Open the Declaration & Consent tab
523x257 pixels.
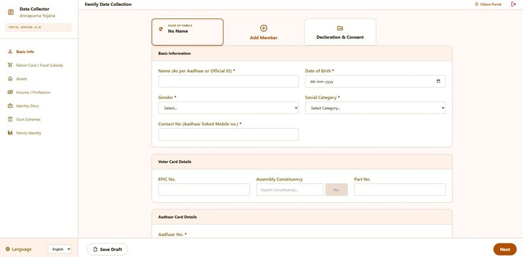point(340,32)
